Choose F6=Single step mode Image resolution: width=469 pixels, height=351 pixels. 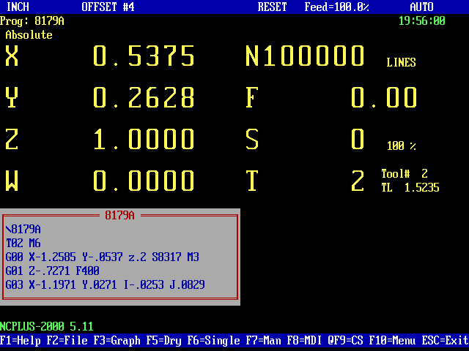coord(213,341)
